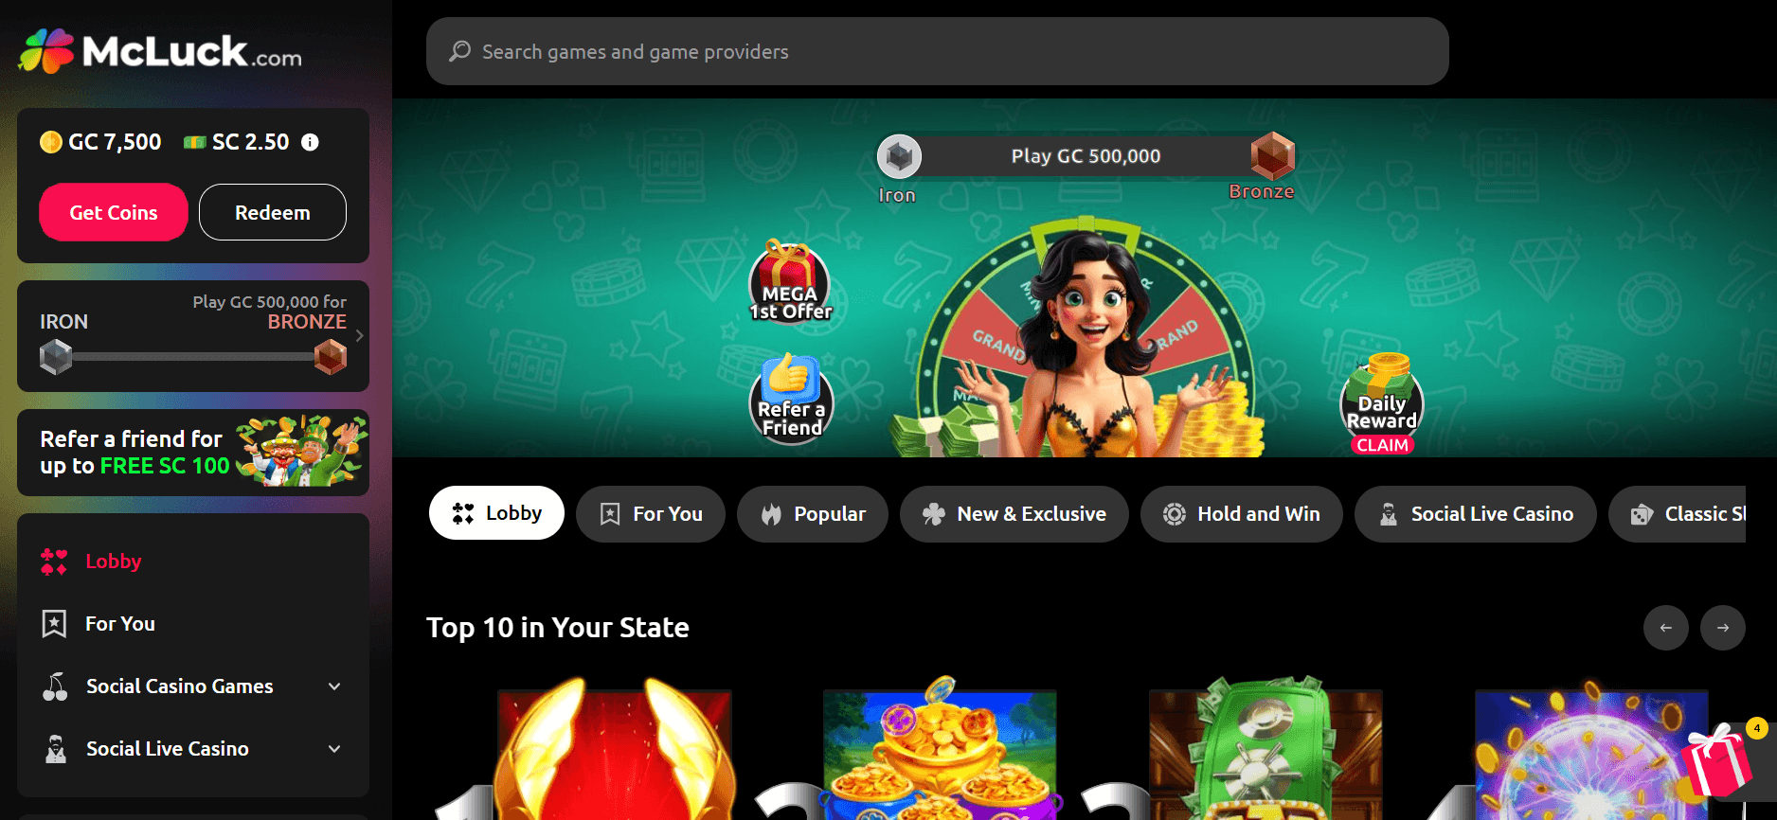The width and height of the screenshot is (1777, 820).
Task: Click the SC balance info icon
Action: tap(310, 142)
